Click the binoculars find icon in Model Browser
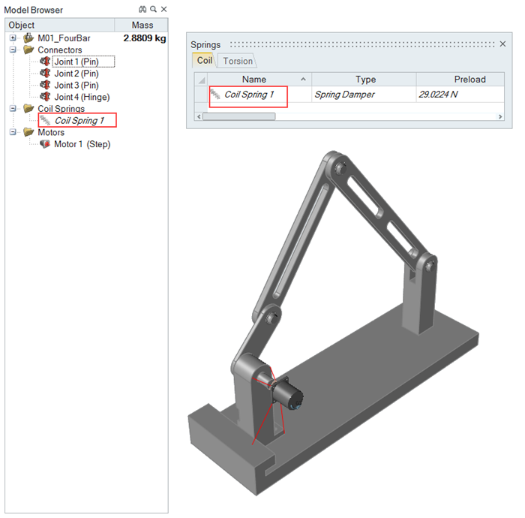Viewport: 525px width, 518px height. coord(142,9)
